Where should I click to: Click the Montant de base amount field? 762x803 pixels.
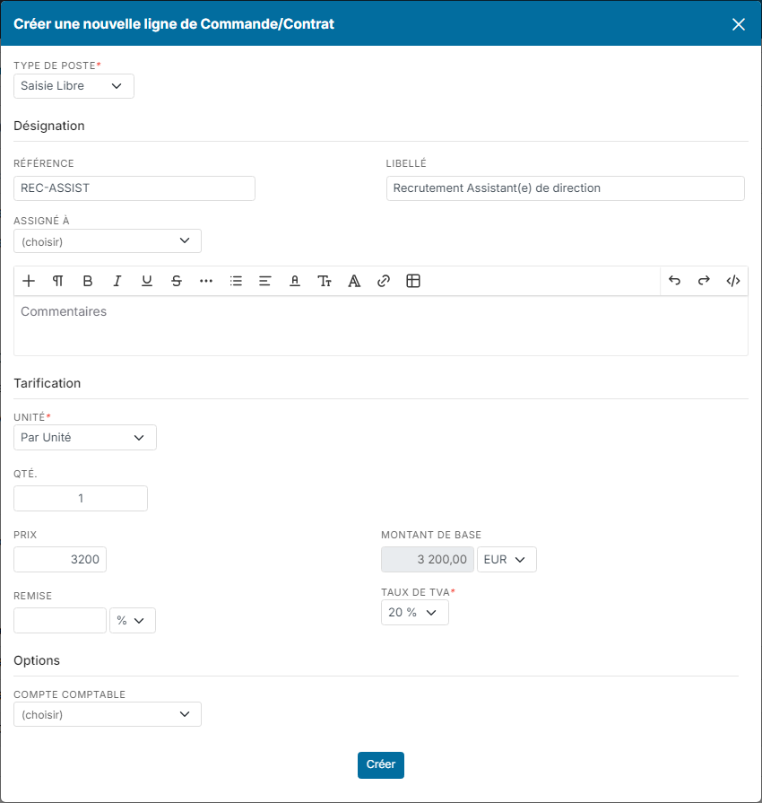point(428,559)
